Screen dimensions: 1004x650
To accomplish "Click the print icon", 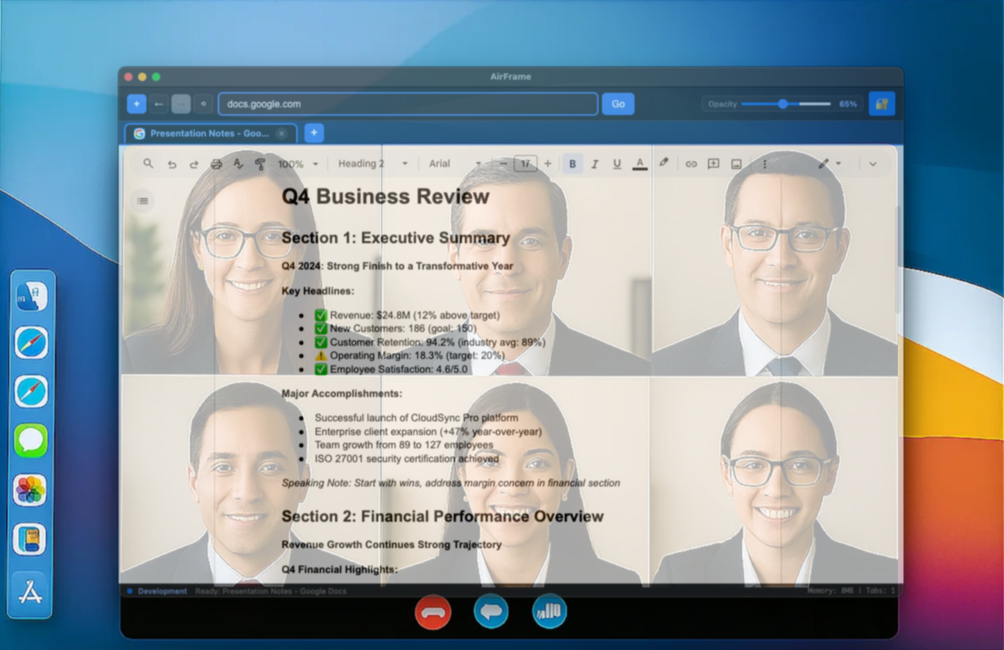I will [x=216, y=164].
